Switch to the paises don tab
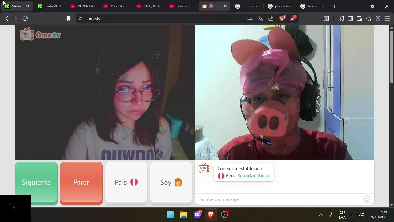 [280, 6]
